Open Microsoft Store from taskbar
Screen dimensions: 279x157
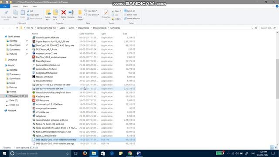coord(103,153)
